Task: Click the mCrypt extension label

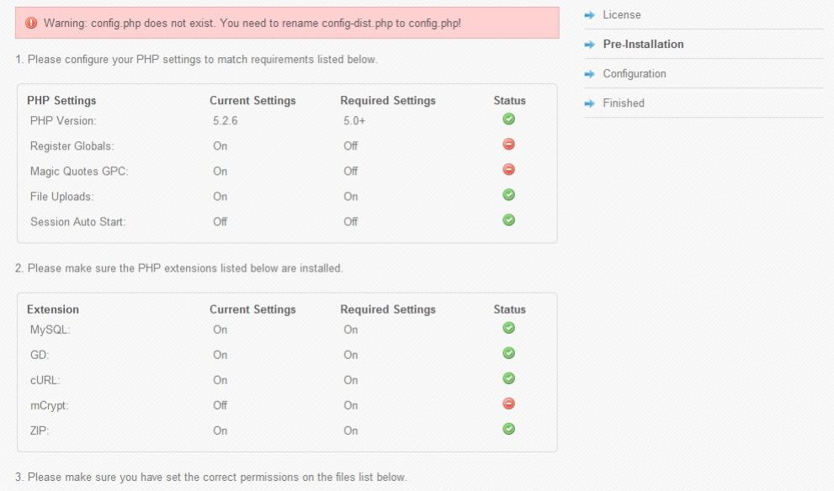Action: [50, 405]
